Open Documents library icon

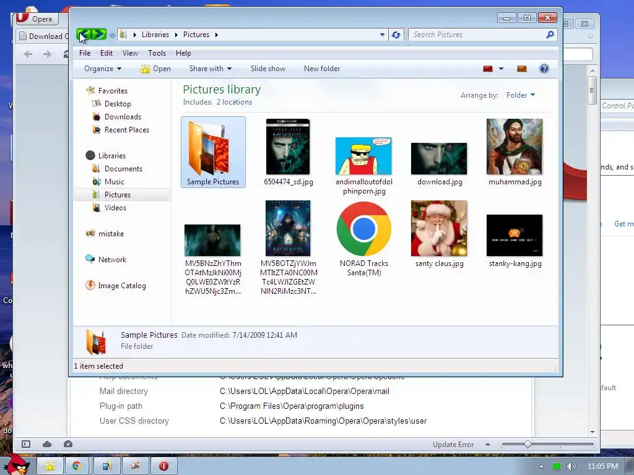tap(96, 168)
